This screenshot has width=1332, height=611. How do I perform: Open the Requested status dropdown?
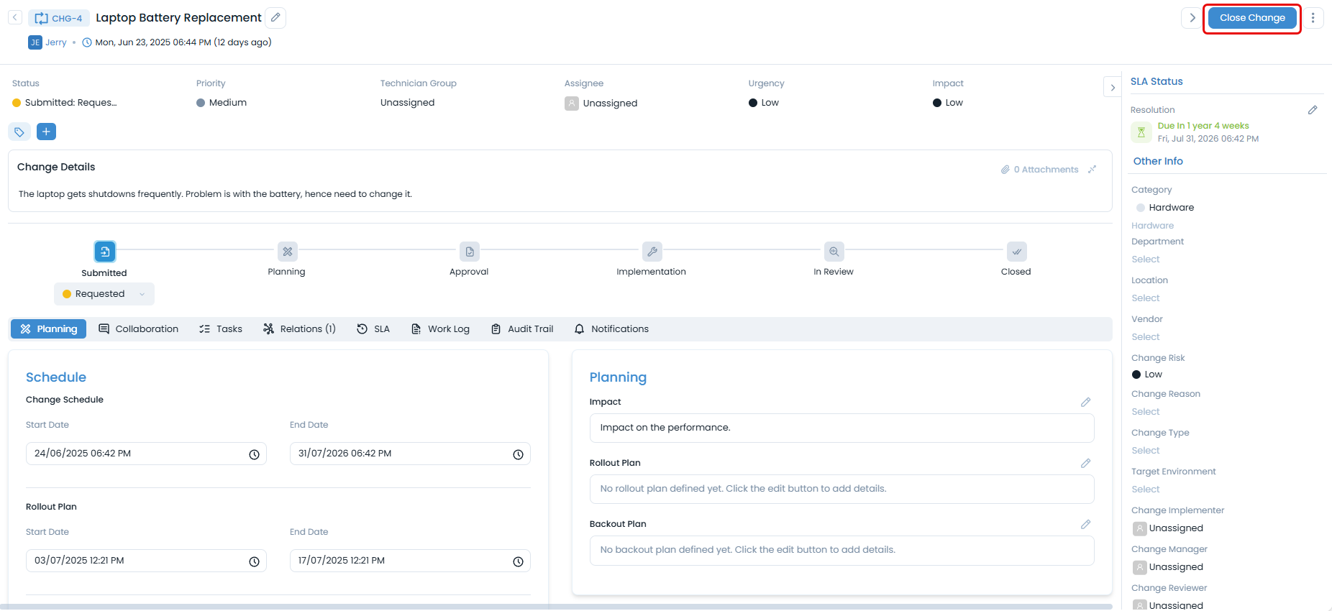[x=104, y=294]
